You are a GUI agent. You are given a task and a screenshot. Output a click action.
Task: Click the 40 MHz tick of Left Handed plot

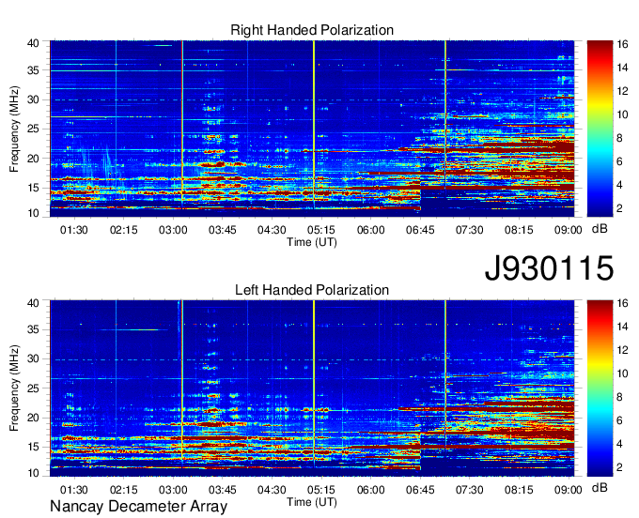click(34, 303)
